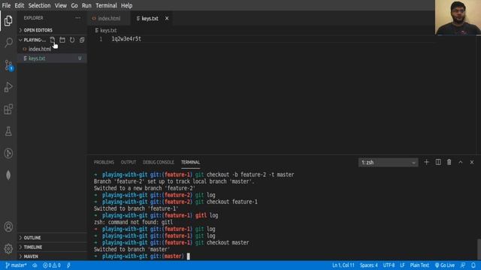
Task: Change the LF end of line setting
Action: (402, 265)
